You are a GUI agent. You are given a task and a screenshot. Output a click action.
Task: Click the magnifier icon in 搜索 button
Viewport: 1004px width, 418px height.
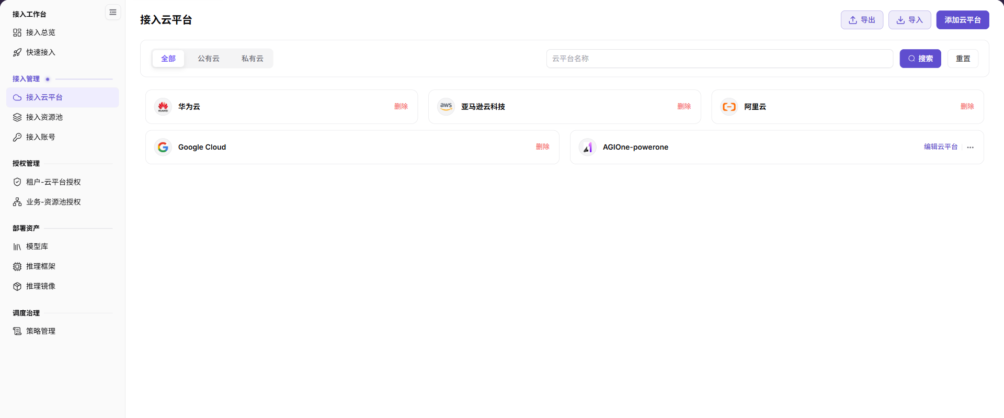pyautogui.click(x=912, y=59)
